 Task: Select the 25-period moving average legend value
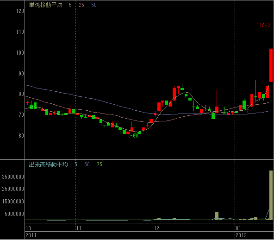click(x=81, y=5)
